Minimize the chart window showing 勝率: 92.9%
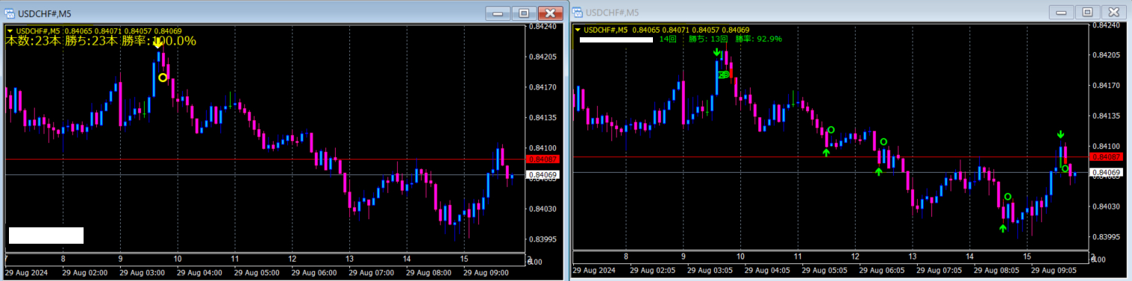This screenshot has width=1132, height=281. [1061, 12]
